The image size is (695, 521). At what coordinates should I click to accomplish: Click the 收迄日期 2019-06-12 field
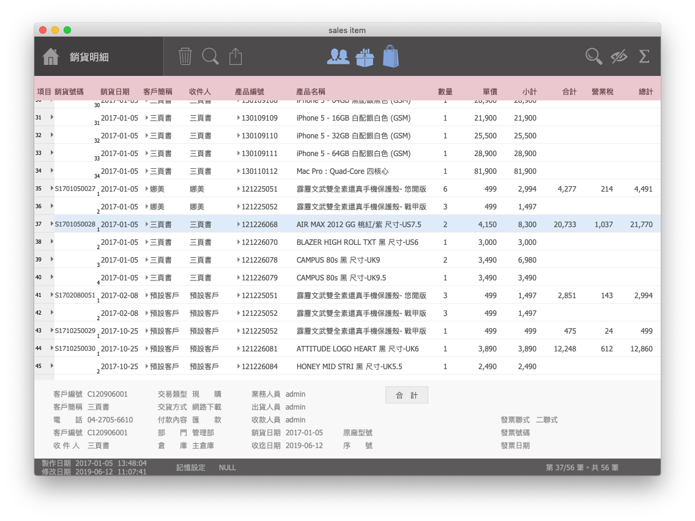coord(304,445)
